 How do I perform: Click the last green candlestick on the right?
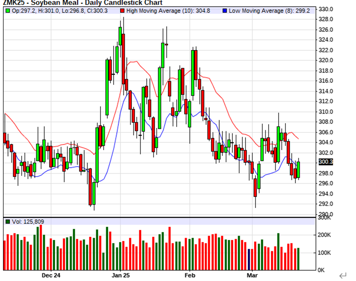pyautogui.click(x=298, y=170)
